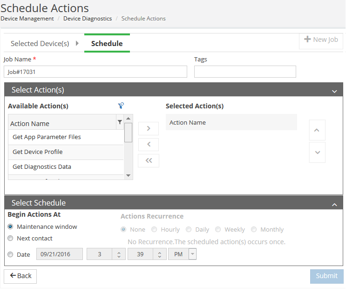The image size is (346, 293).
Task: Click the filter funnel in Action Name header
Action: pos(120,122)
